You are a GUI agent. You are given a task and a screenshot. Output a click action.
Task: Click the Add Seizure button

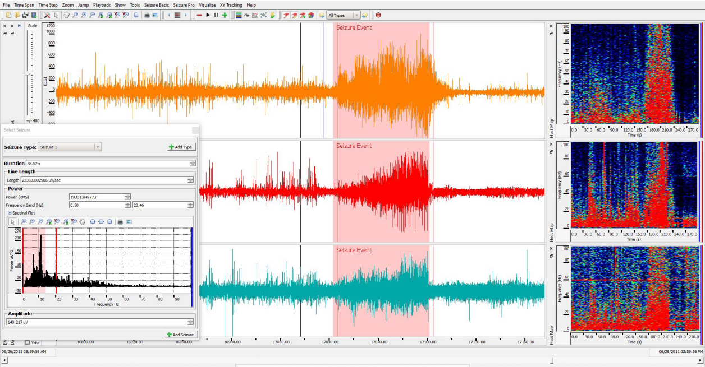tap(181, 335)
